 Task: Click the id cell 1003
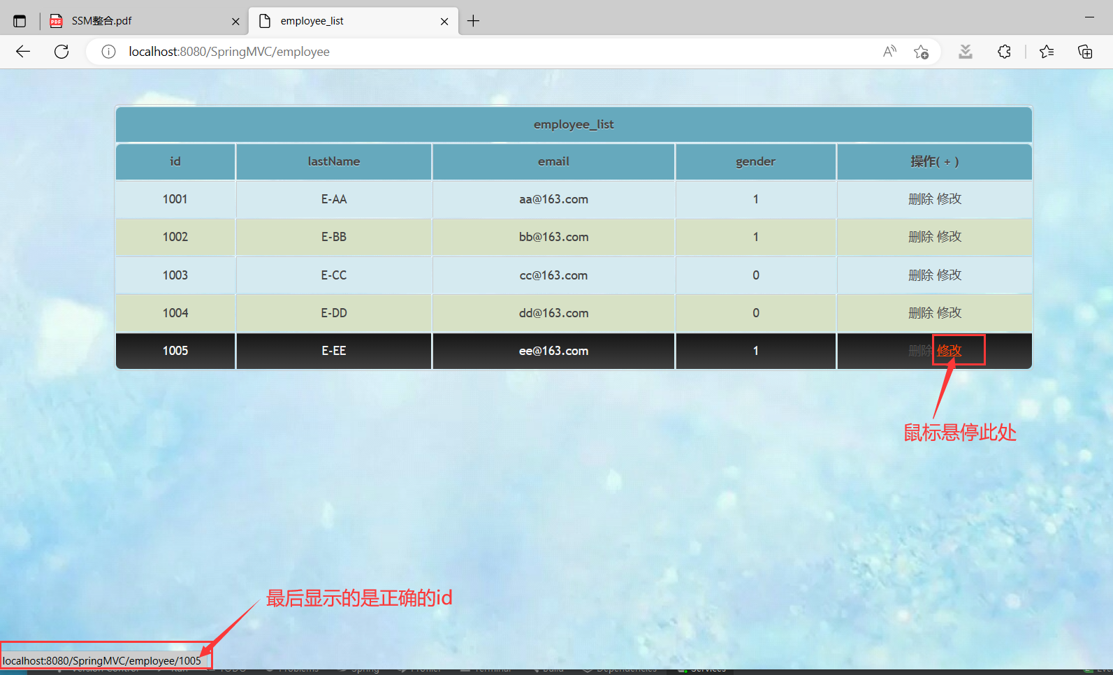pos(175,275)
